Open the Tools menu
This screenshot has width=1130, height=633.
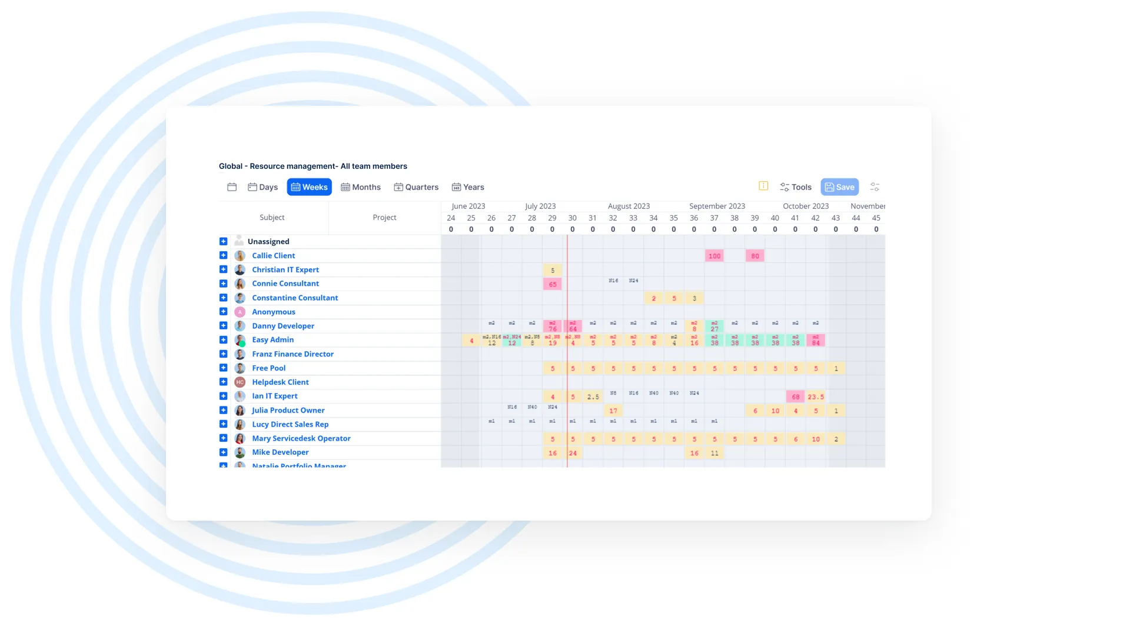[796, 187]
